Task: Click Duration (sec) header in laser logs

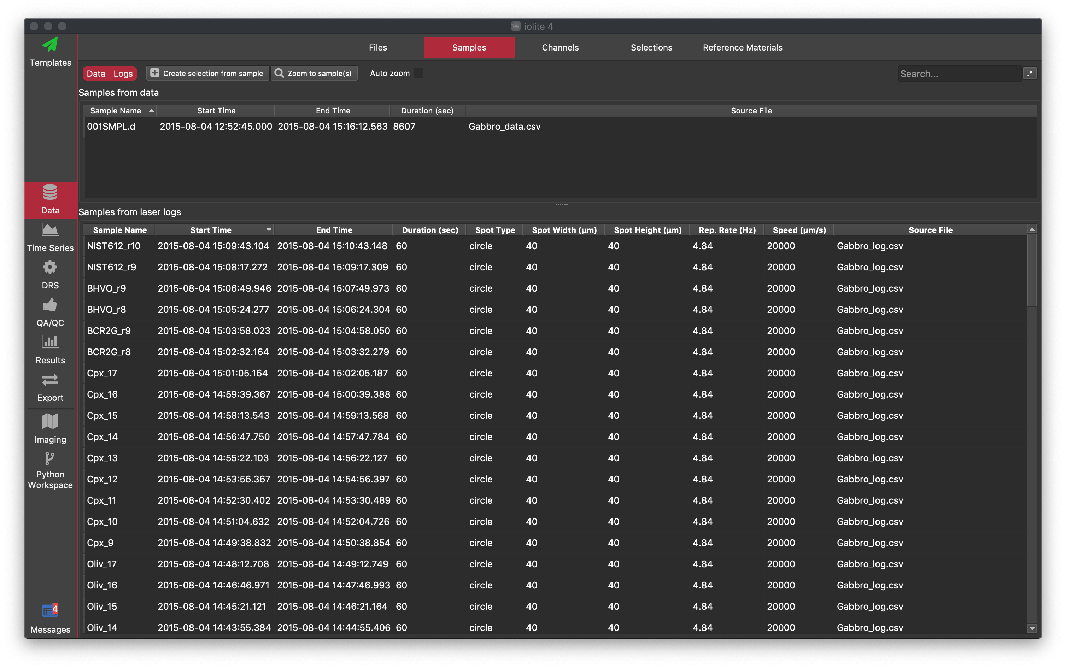Action: (x=430, y=230)
